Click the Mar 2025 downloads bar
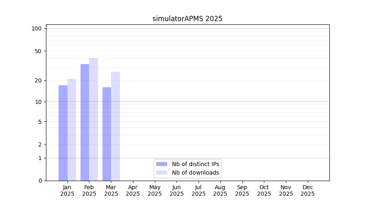366x203 pixels. pyautogui.click(x=115, y=126)
